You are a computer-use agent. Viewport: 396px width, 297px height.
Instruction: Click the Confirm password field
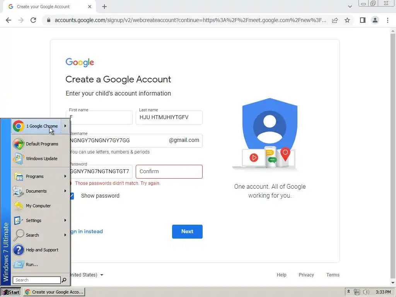tap(169, 172)
